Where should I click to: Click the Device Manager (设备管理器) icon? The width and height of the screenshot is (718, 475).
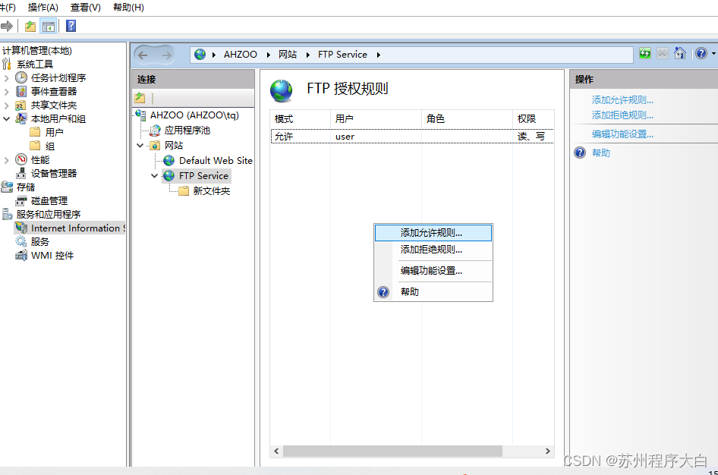tap(20, 173)
